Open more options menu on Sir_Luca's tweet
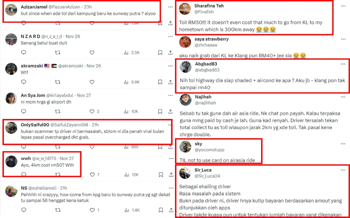The image size is (350, 218). tap(343, 170)
